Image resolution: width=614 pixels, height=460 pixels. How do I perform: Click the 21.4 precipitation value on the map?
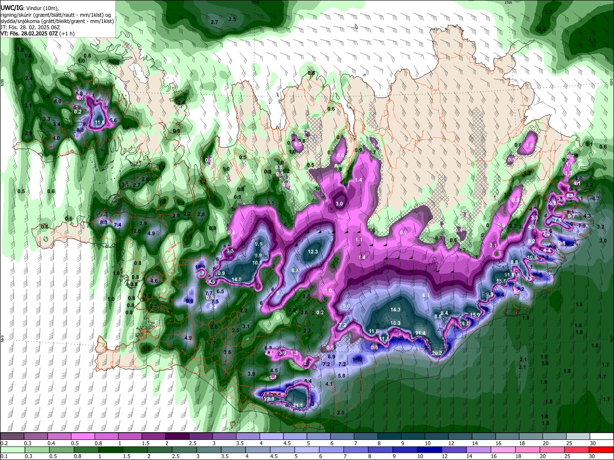click(421, 333)
